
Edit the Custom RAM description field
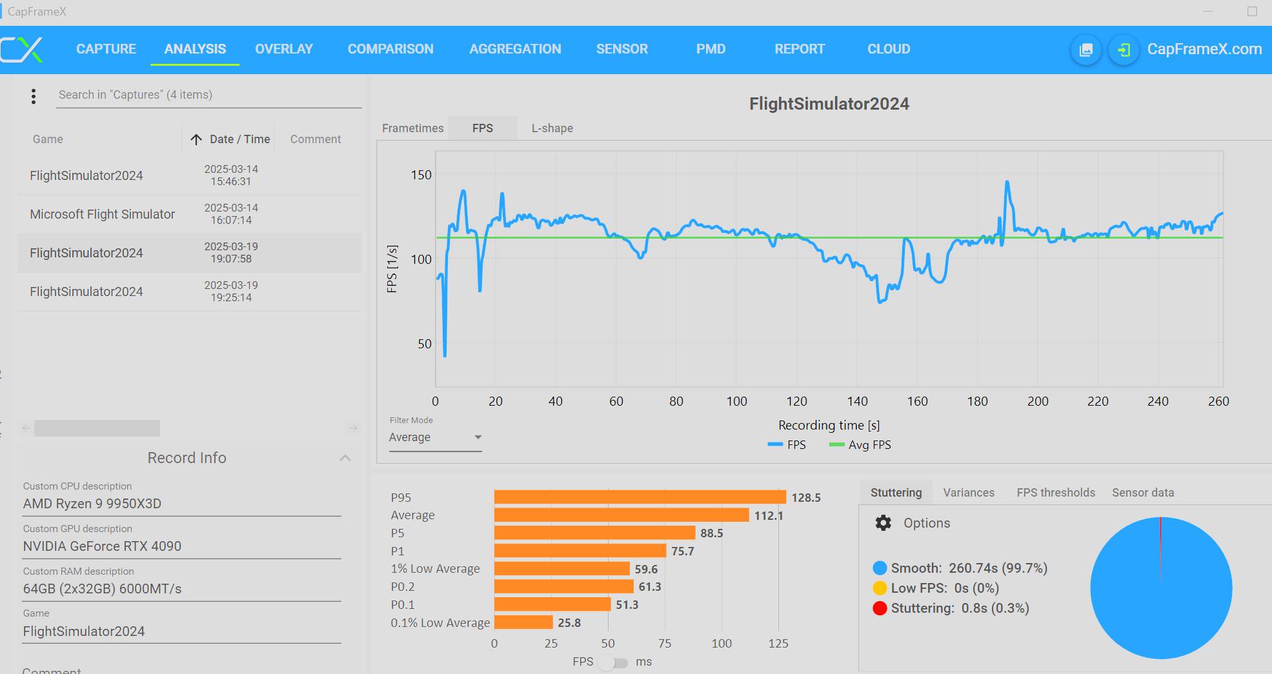point(182,589)
